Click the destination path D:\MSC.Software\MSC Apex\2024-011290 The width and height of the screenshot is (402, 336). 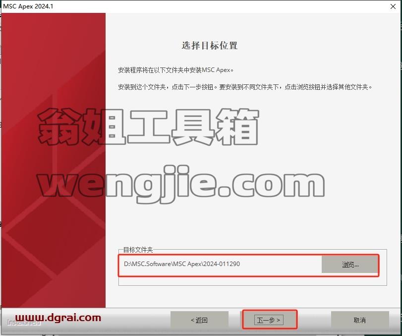[x=182, y=264]
